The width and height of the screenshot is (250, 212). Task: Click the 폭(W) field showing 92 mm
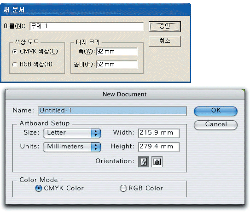116,52
